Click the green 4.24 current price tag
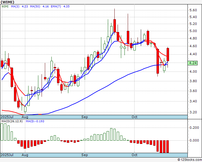This screenshot has height=162, width=202. tap(192, 63)
